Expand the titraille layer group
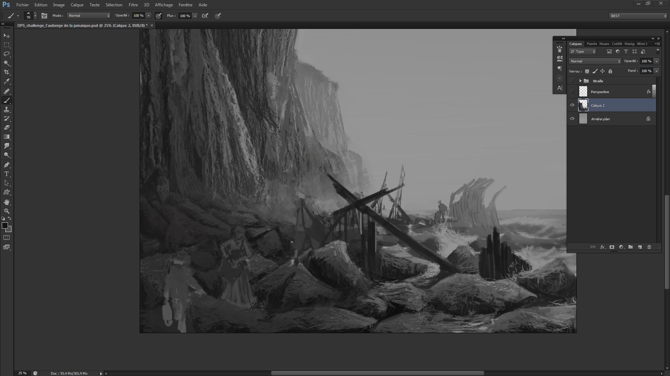Image resolution: width=670 pixels, height=376 pixels. 580,81
